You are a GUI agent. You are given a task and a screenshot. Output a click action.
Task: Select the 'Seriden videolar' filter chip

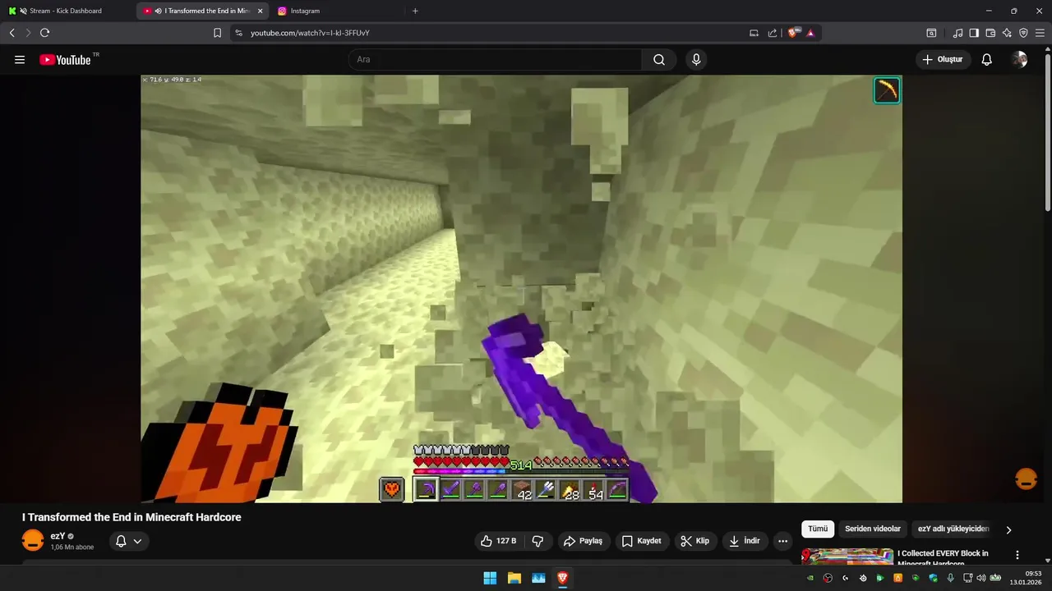coord(873,529)
